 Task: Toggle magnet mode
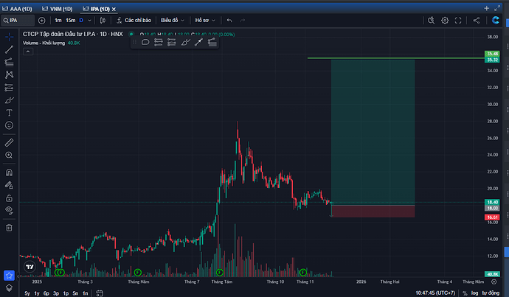[x=9, y=172]
